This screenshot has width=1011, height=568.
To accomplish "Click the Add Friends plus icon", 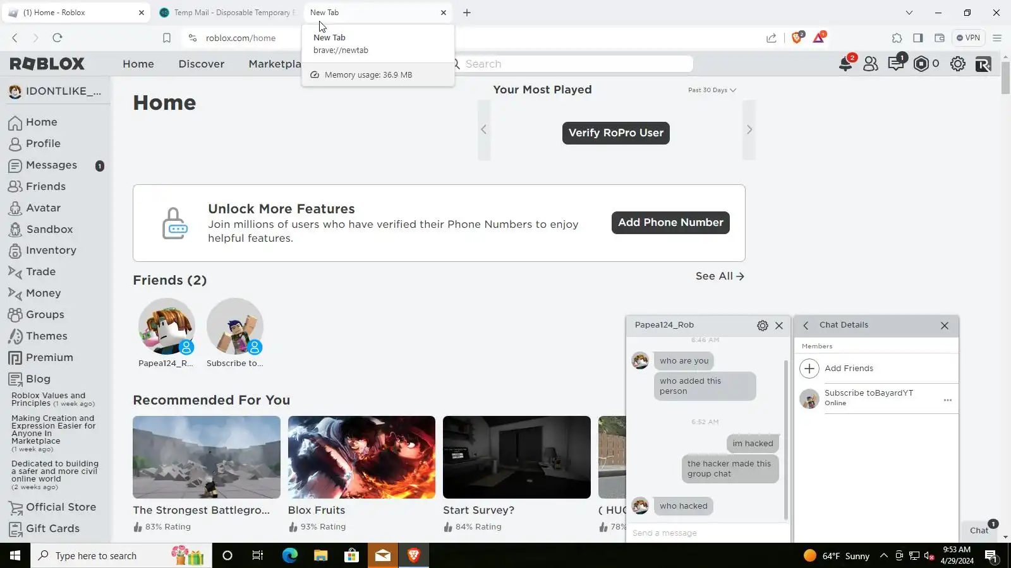I will coord(809,369).
